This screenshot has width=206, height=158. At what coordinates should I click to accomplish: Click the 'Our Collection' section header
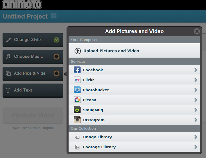(x=134, y=129)
